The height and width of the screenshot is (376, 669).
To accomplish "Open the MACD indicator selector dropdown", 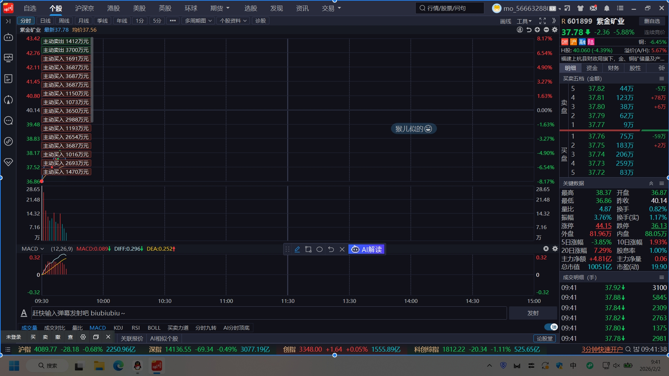I will (33, 249).
